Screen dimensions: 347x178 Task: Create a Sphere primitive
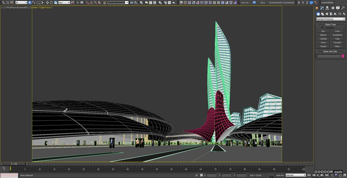pos(323,35)
